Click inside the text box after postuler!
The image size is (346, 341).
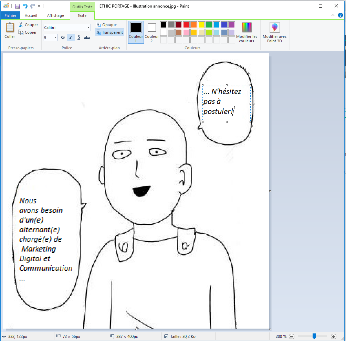coord(234,111)
